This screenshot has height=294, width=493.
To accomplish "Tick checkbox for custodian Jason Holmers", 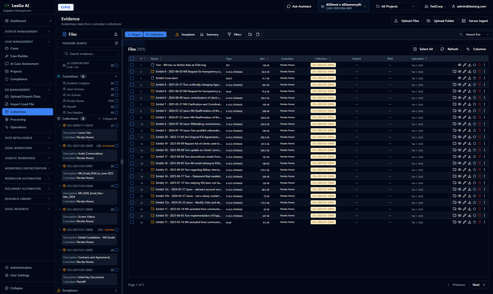I will point(116,89).
